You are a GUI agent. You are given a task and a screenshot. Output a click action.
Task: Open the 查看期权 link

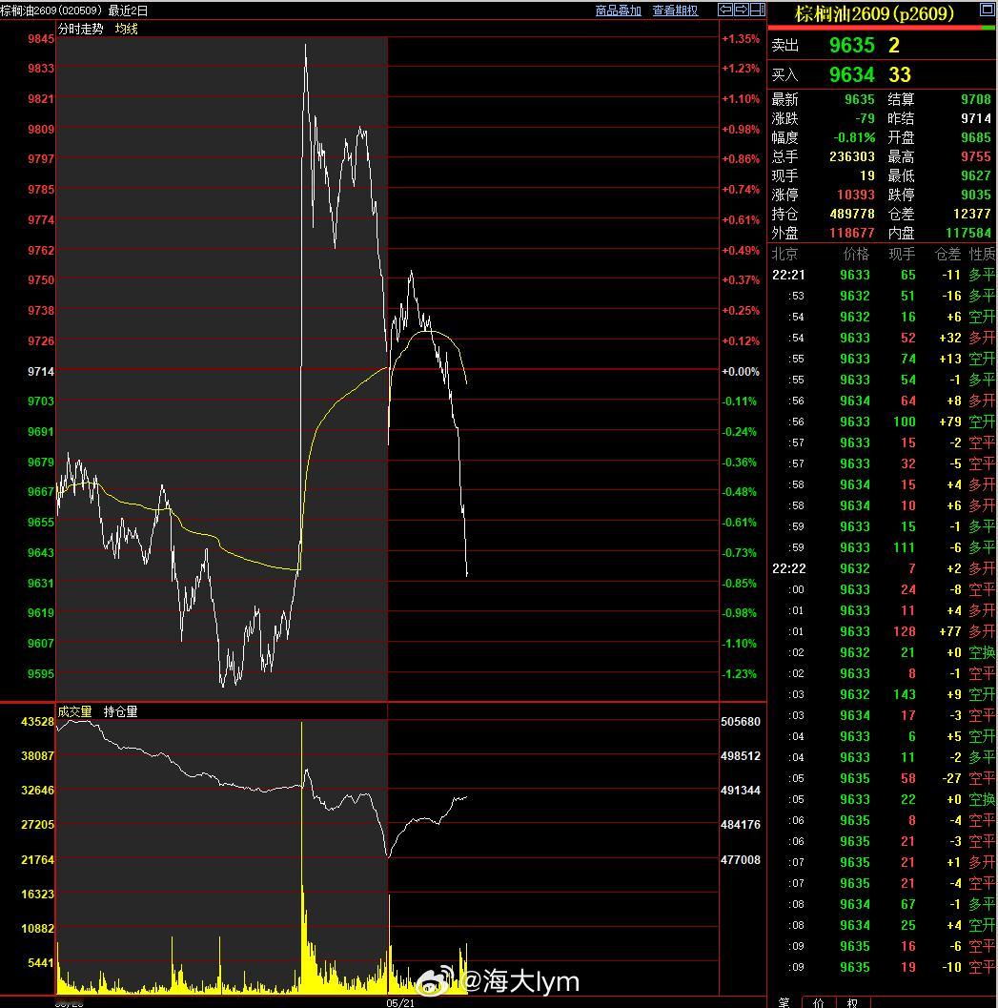(x=675, y=10)
